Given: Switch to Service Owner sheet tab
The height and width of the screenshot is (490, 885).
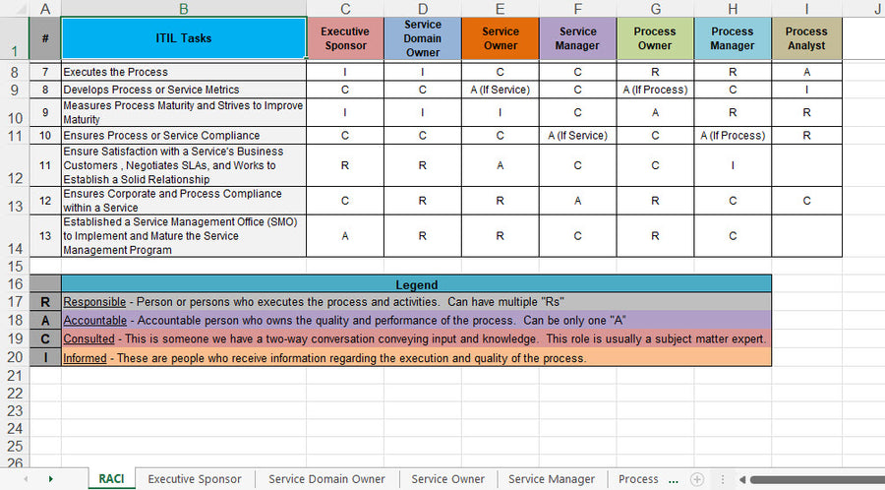Looking at the screenshot, I should click(x=447, y=479).
